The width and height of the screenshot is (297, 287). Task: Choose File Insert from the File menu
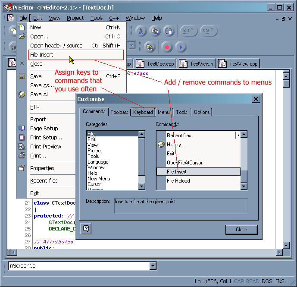click(x=76, y=55)
